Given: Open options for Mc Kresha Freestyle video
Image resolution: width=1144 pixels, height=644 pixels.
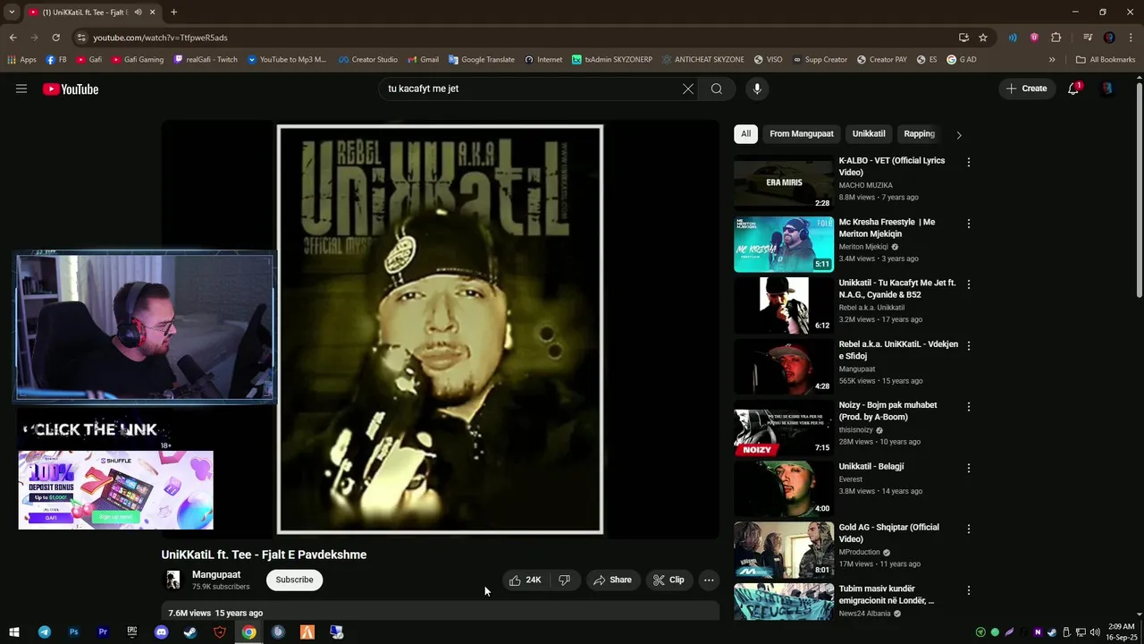Looking at the screenshot, I should [968, 224].
